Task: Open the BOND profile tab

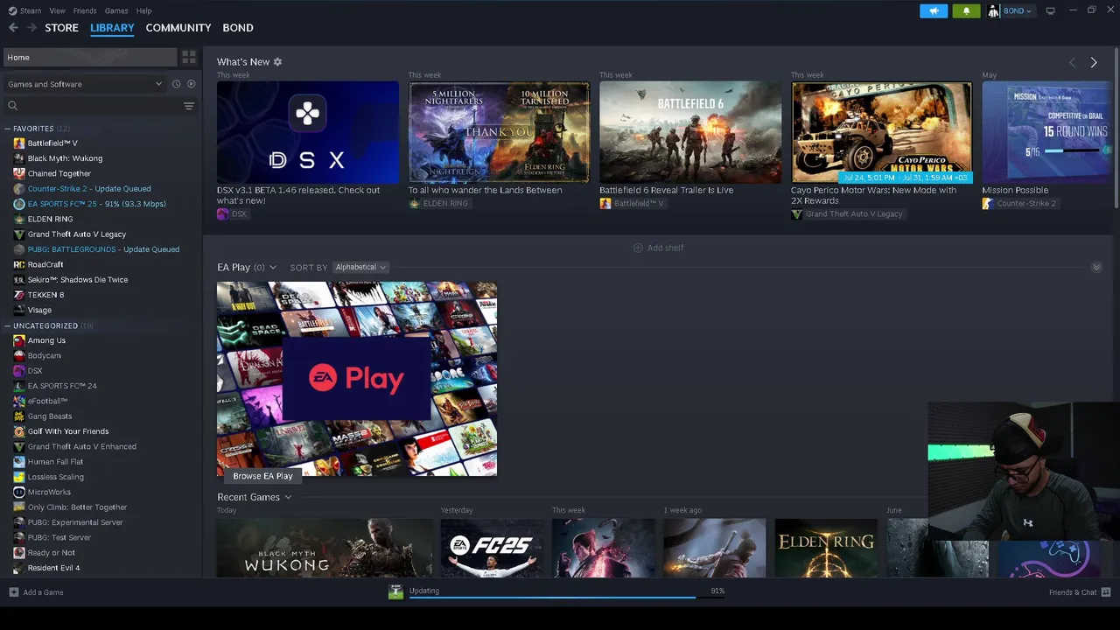Action: (x=238, y=28)
